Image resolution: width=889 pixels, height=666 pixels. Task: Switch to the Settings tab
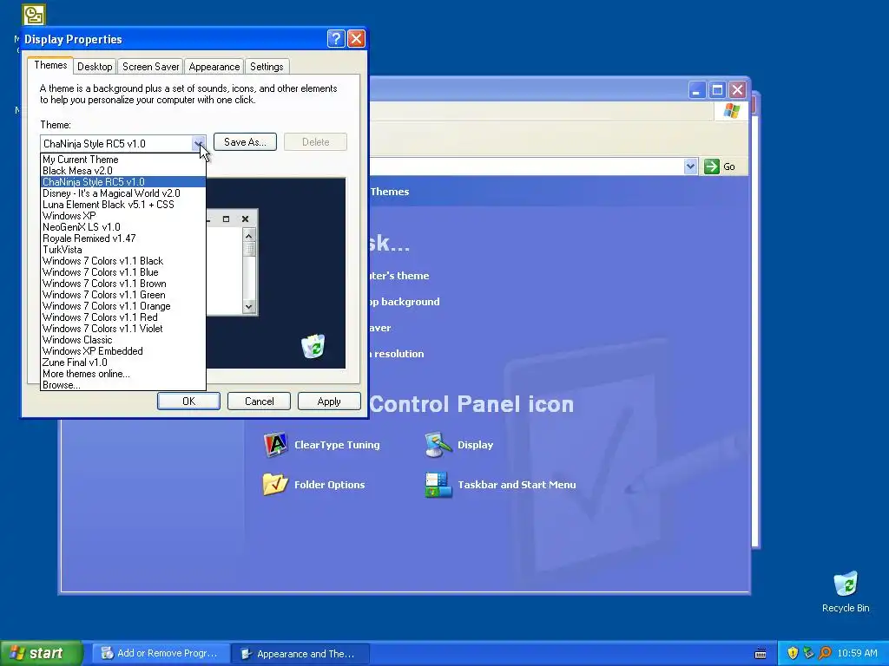click(x=267, y=67)
